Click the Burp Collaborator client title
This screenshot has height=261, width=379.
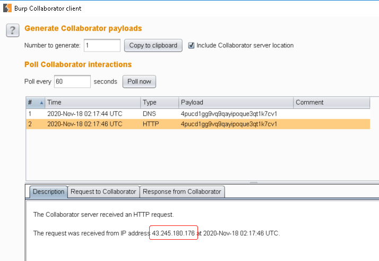(48, 9)
